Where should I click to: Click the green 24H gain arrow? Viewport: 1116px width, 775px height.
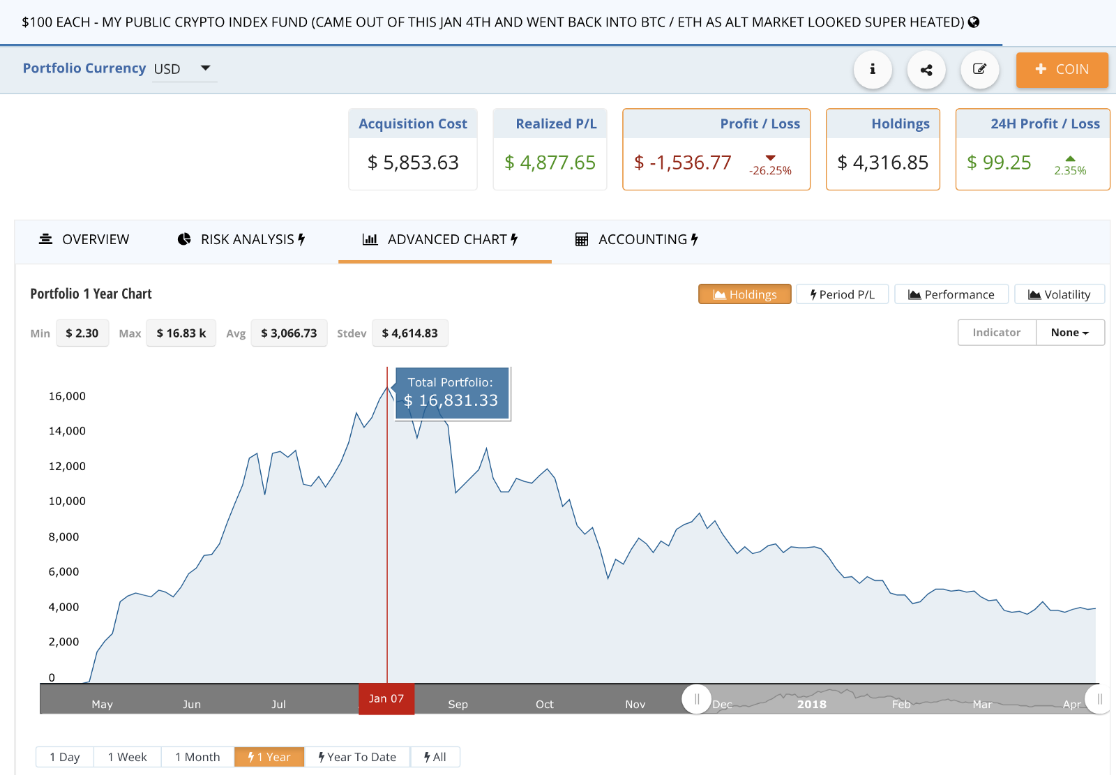click(1070, 158)
